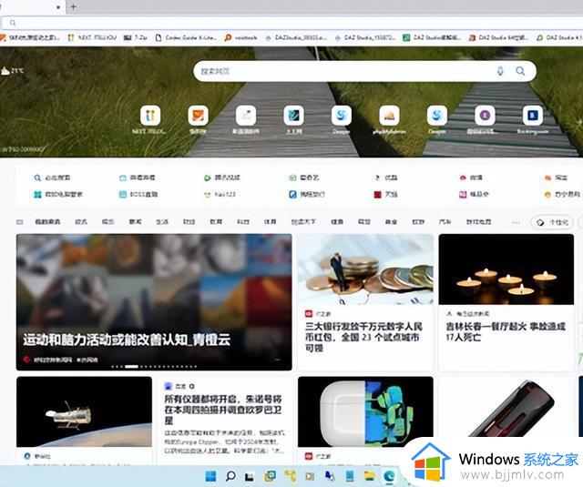Click Microsoft Edge icon on taskbar
Screen dimensions: 583x487
389,476
